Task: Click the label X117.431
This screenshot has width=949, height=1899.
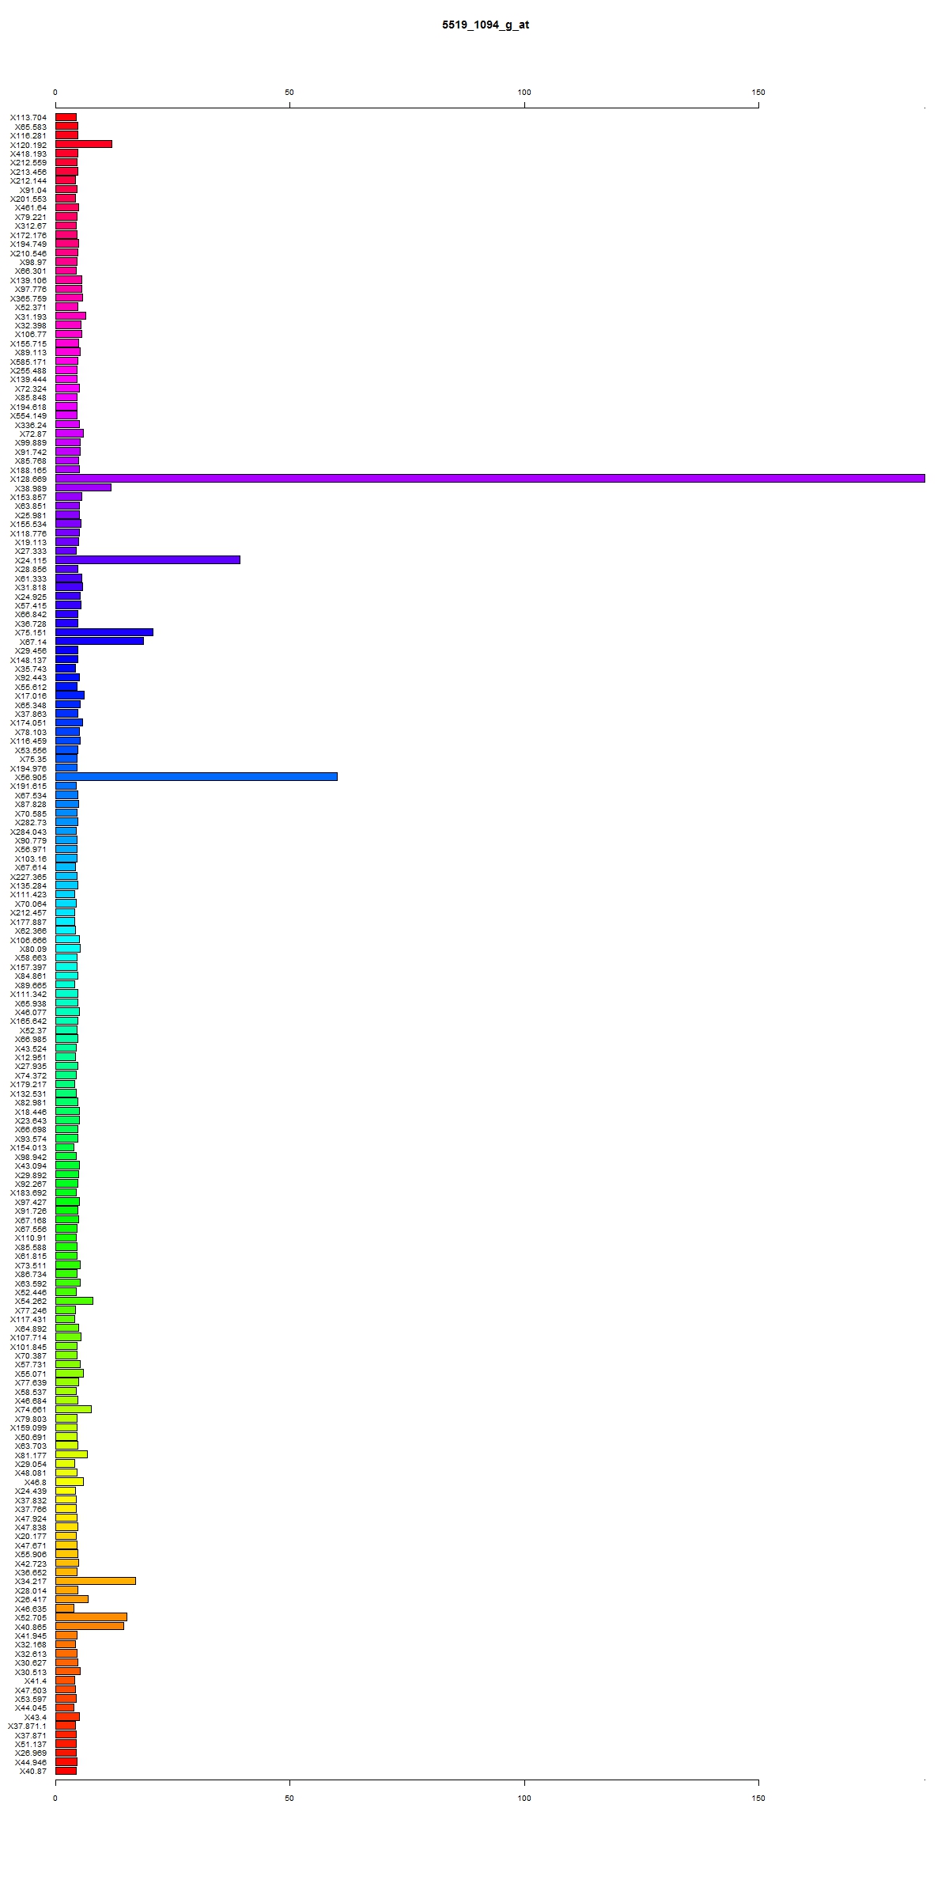Action: [x=28, y=1320]
